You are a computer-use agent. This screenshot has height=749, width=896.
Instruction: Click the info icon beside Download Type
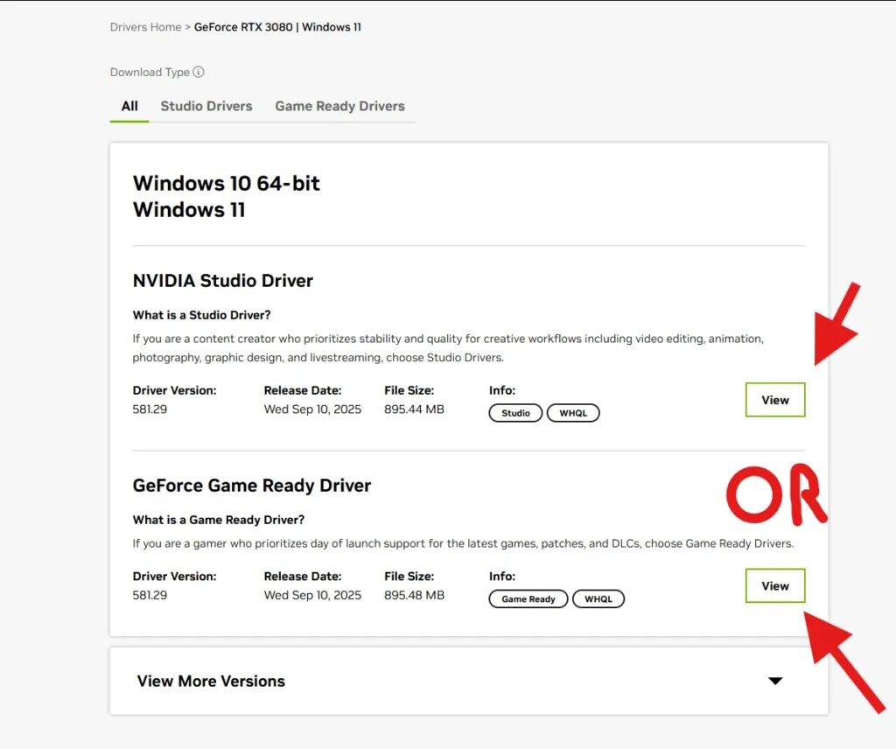point(199,73)
